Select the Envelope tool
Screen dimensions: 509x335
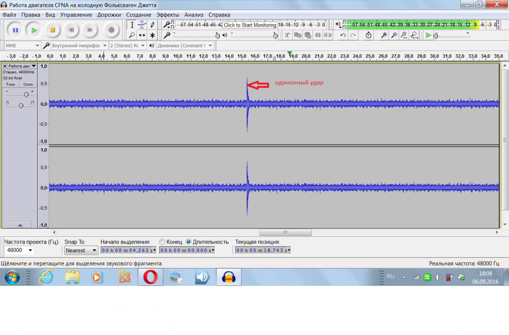[142, 25]
